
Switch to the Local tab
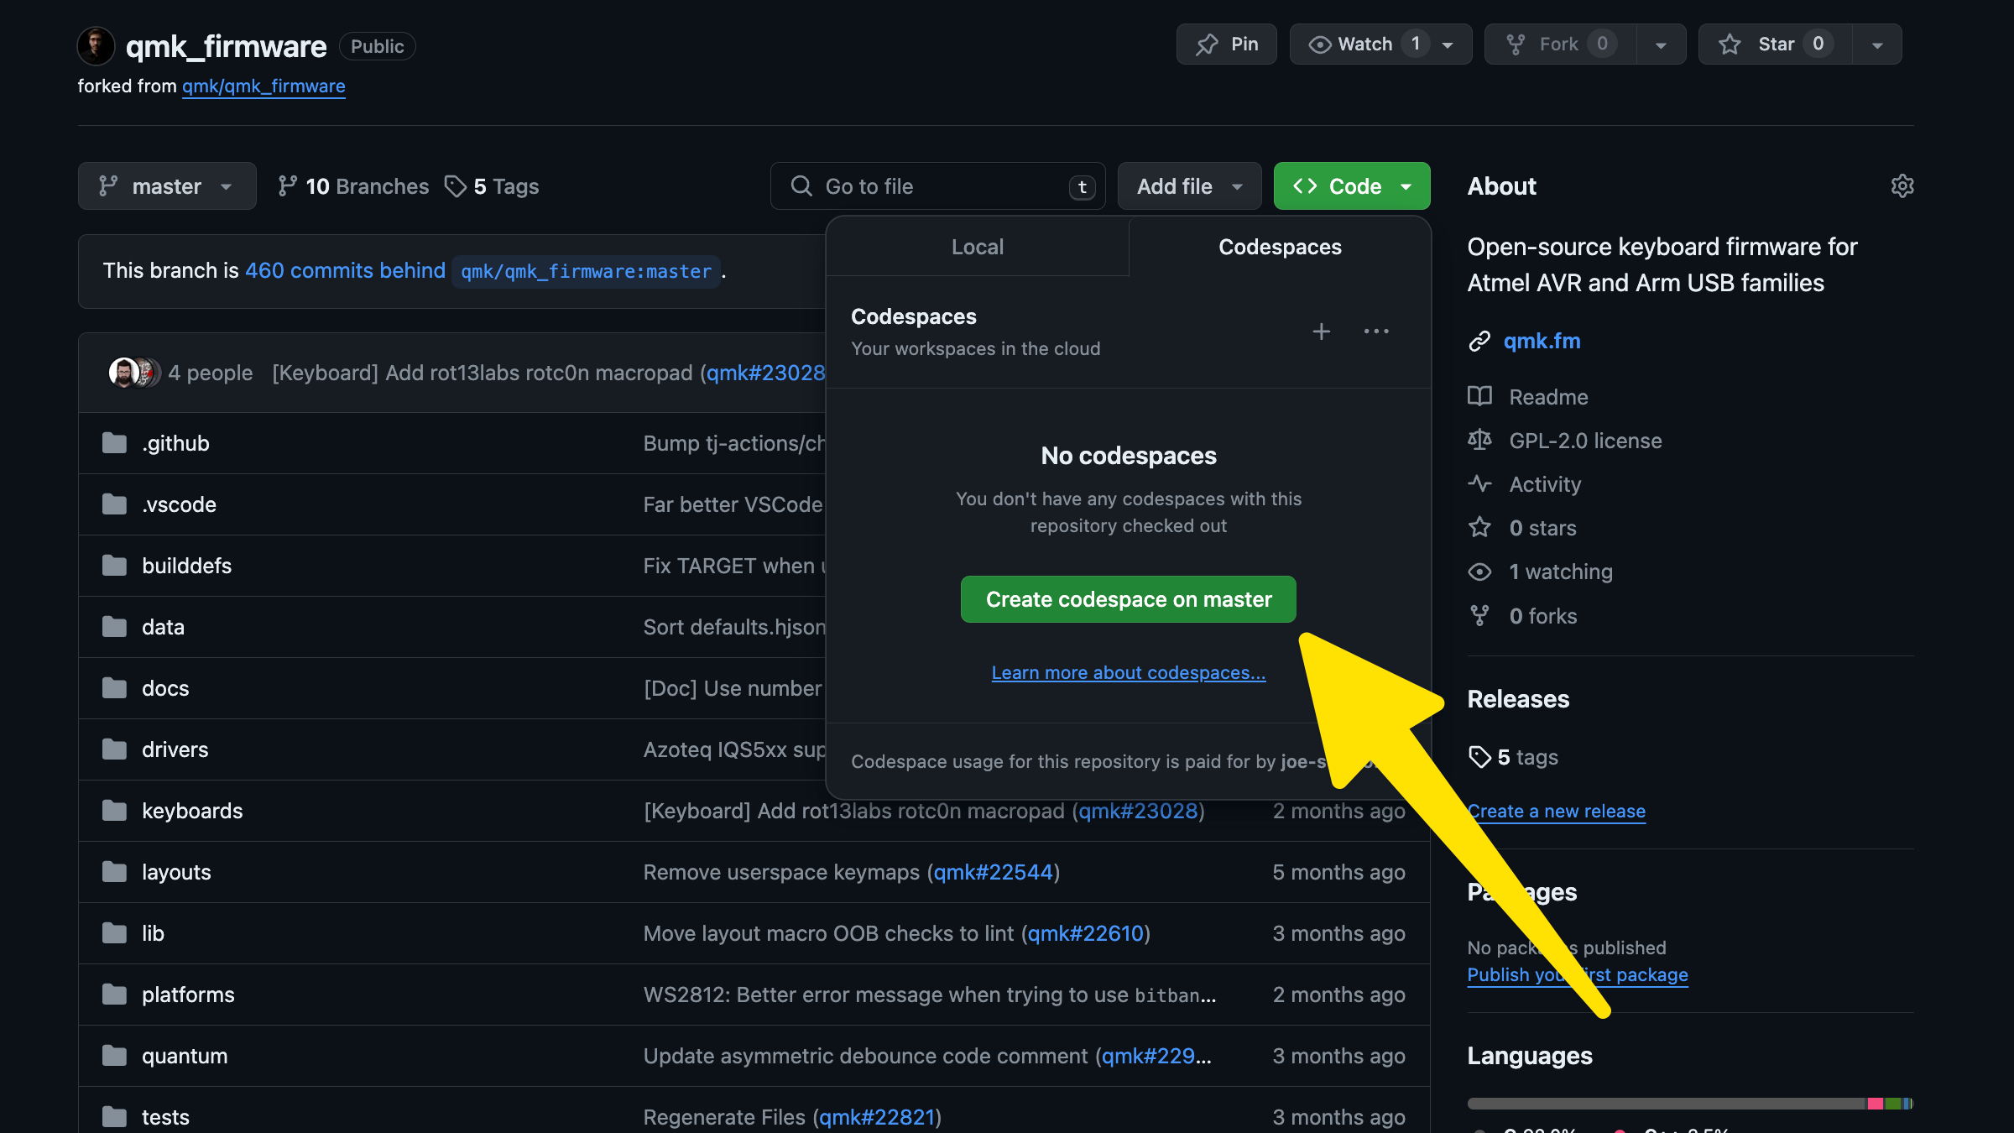[978, 247]
